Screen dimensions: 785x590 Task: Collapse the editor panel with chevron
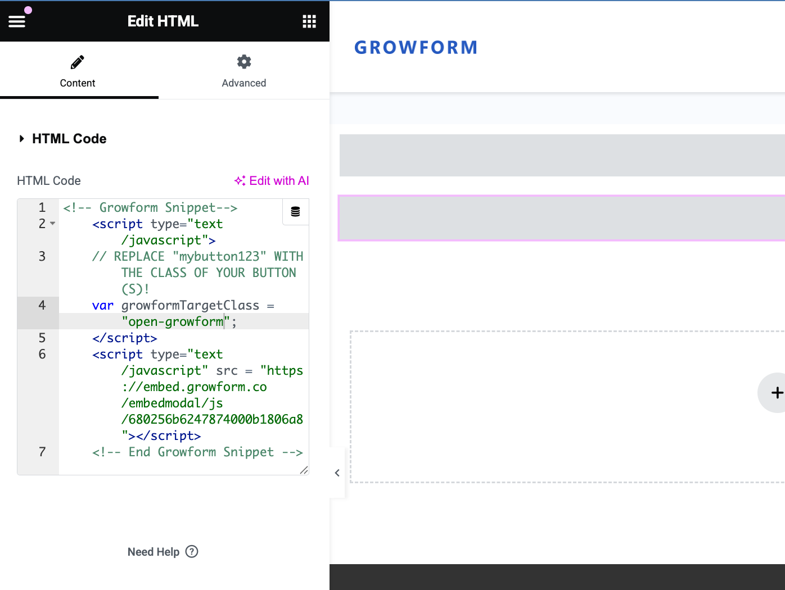tap(337, 473)
